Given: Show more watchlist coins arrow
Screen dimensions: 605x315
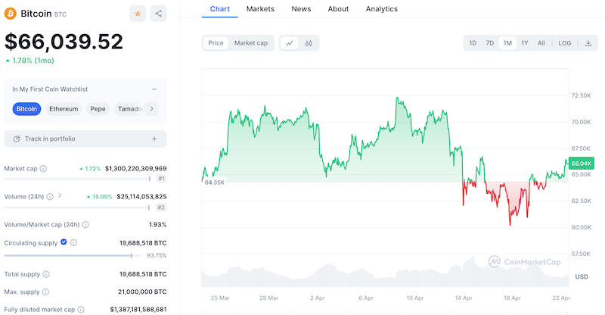Looking at the screenshot, I should (152, 109).
